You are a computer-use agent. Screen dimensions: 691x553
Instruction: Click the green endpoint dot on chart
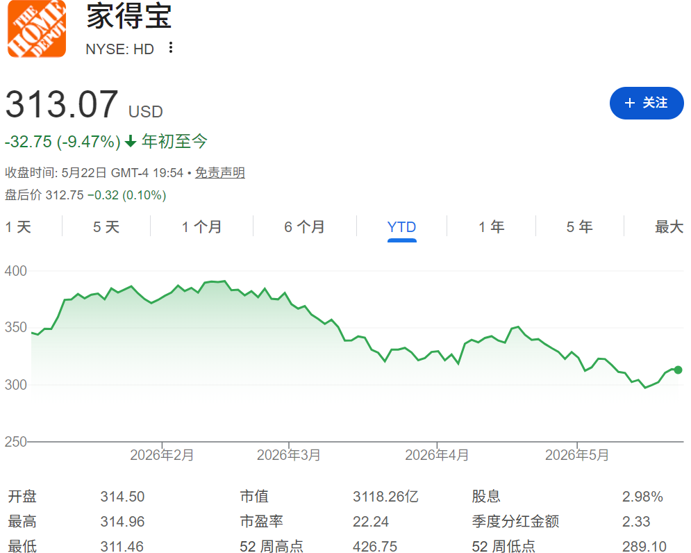[678, 370]
